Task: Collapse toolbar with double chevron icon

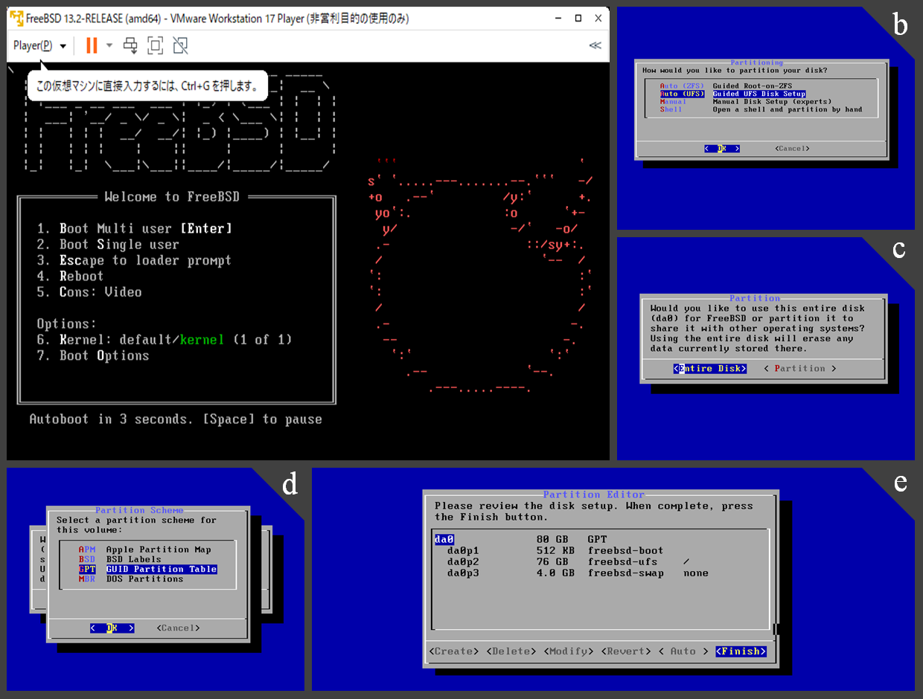Action: click(x=595, y=46)
